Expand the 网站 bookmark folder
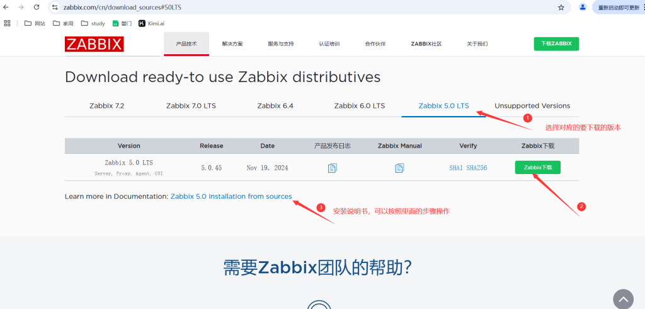The image size is (645, 309). (35, 23)
